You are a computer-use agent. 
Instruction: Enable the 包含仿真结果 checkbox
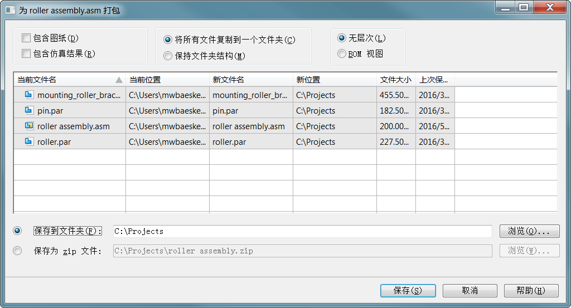(x=26, y=54)
